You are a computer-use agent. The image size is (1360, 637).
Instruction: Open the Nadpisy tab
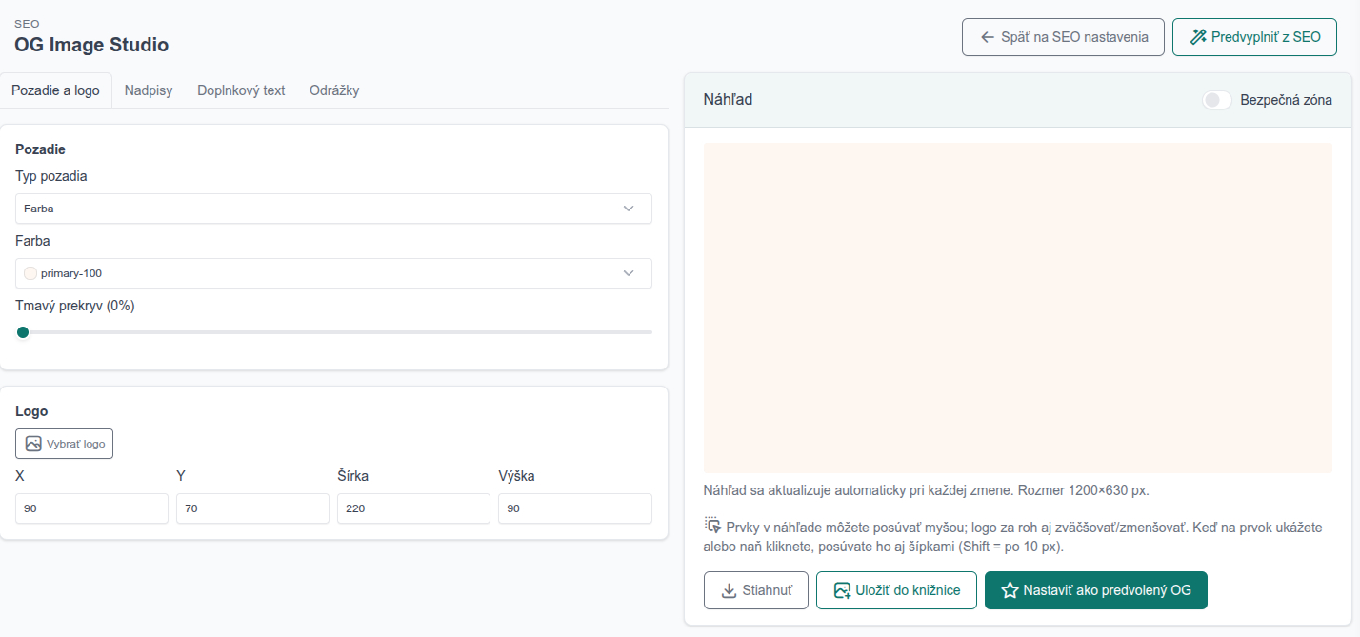coord(149,90)
